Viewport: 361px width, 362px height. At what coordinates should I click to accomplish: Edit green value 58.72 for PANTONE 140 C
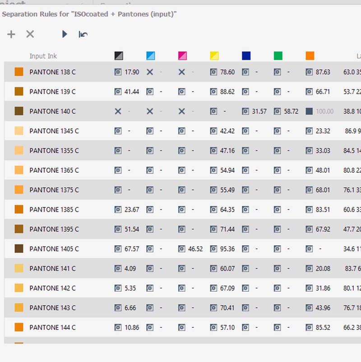pos(291,111)
